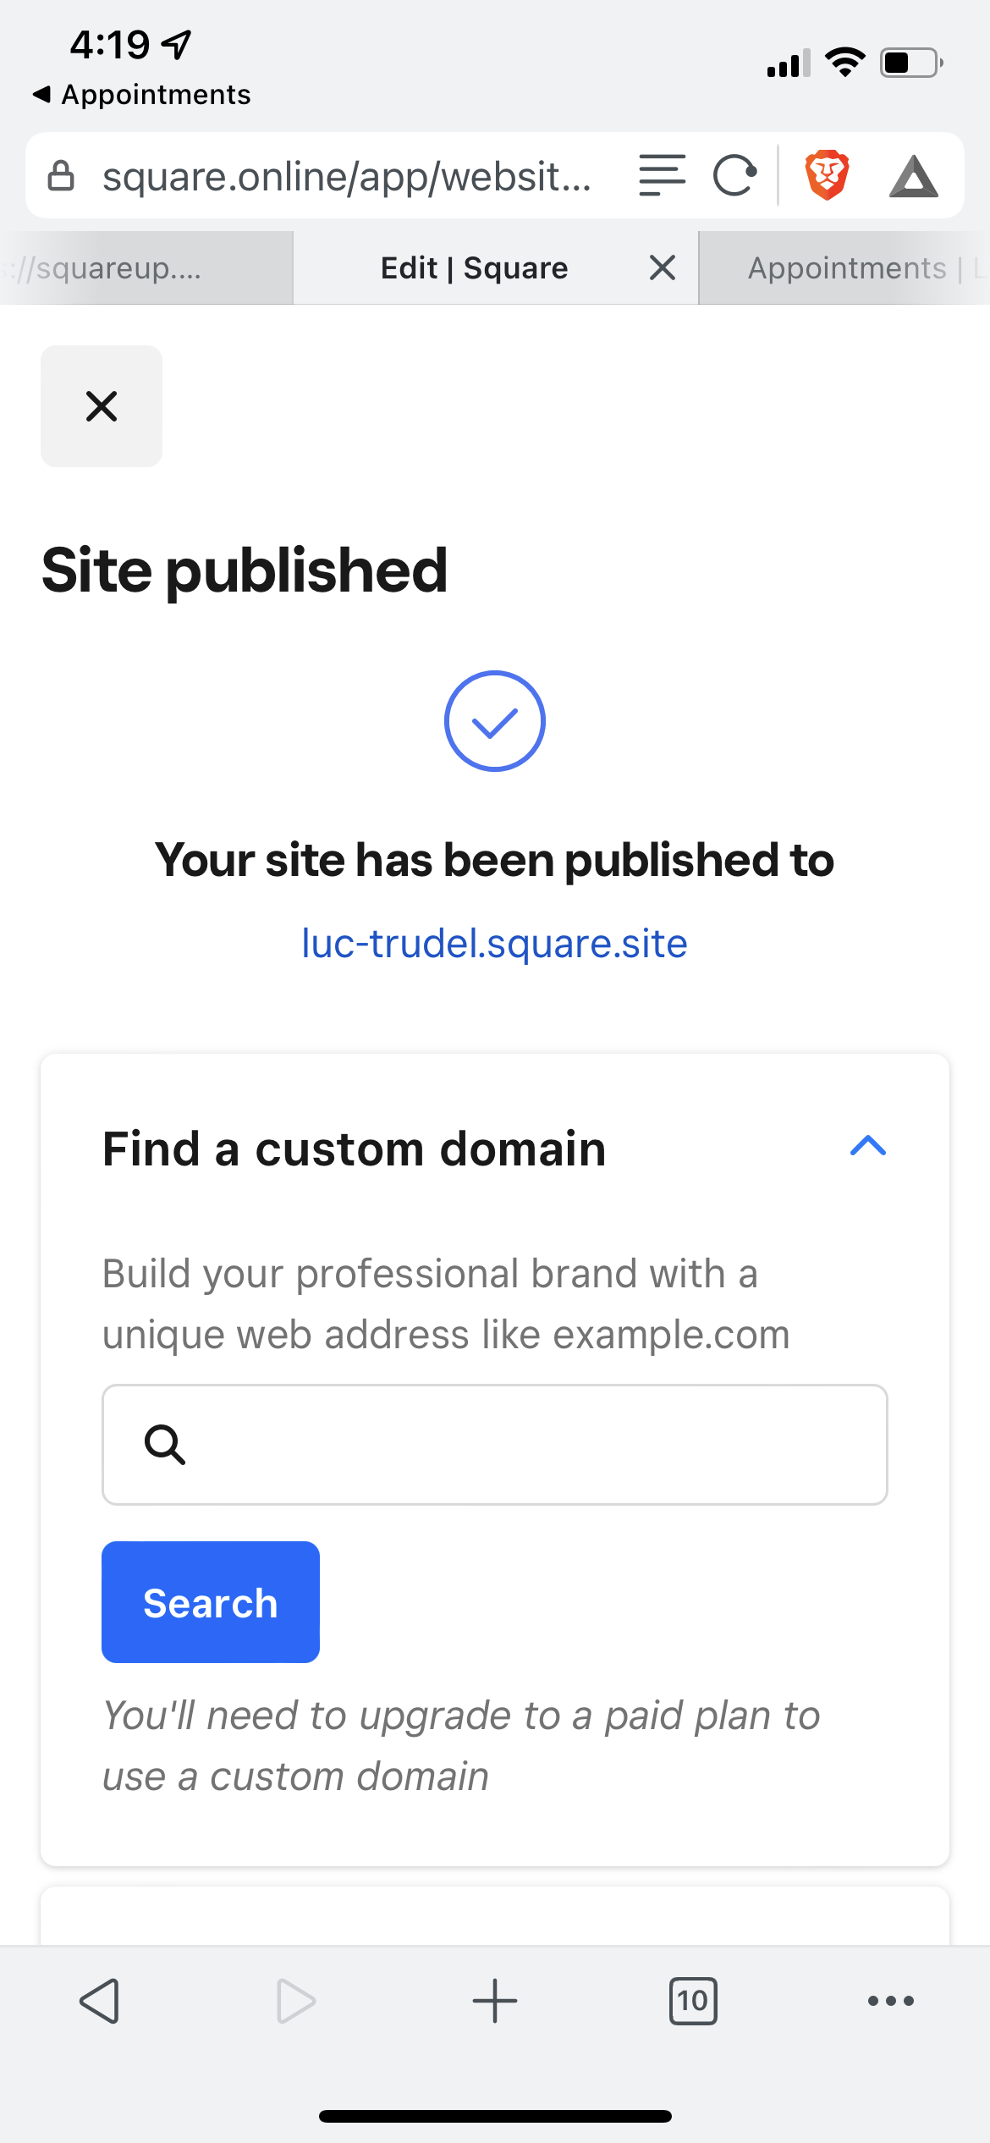Click the blue Search button

211,1602
